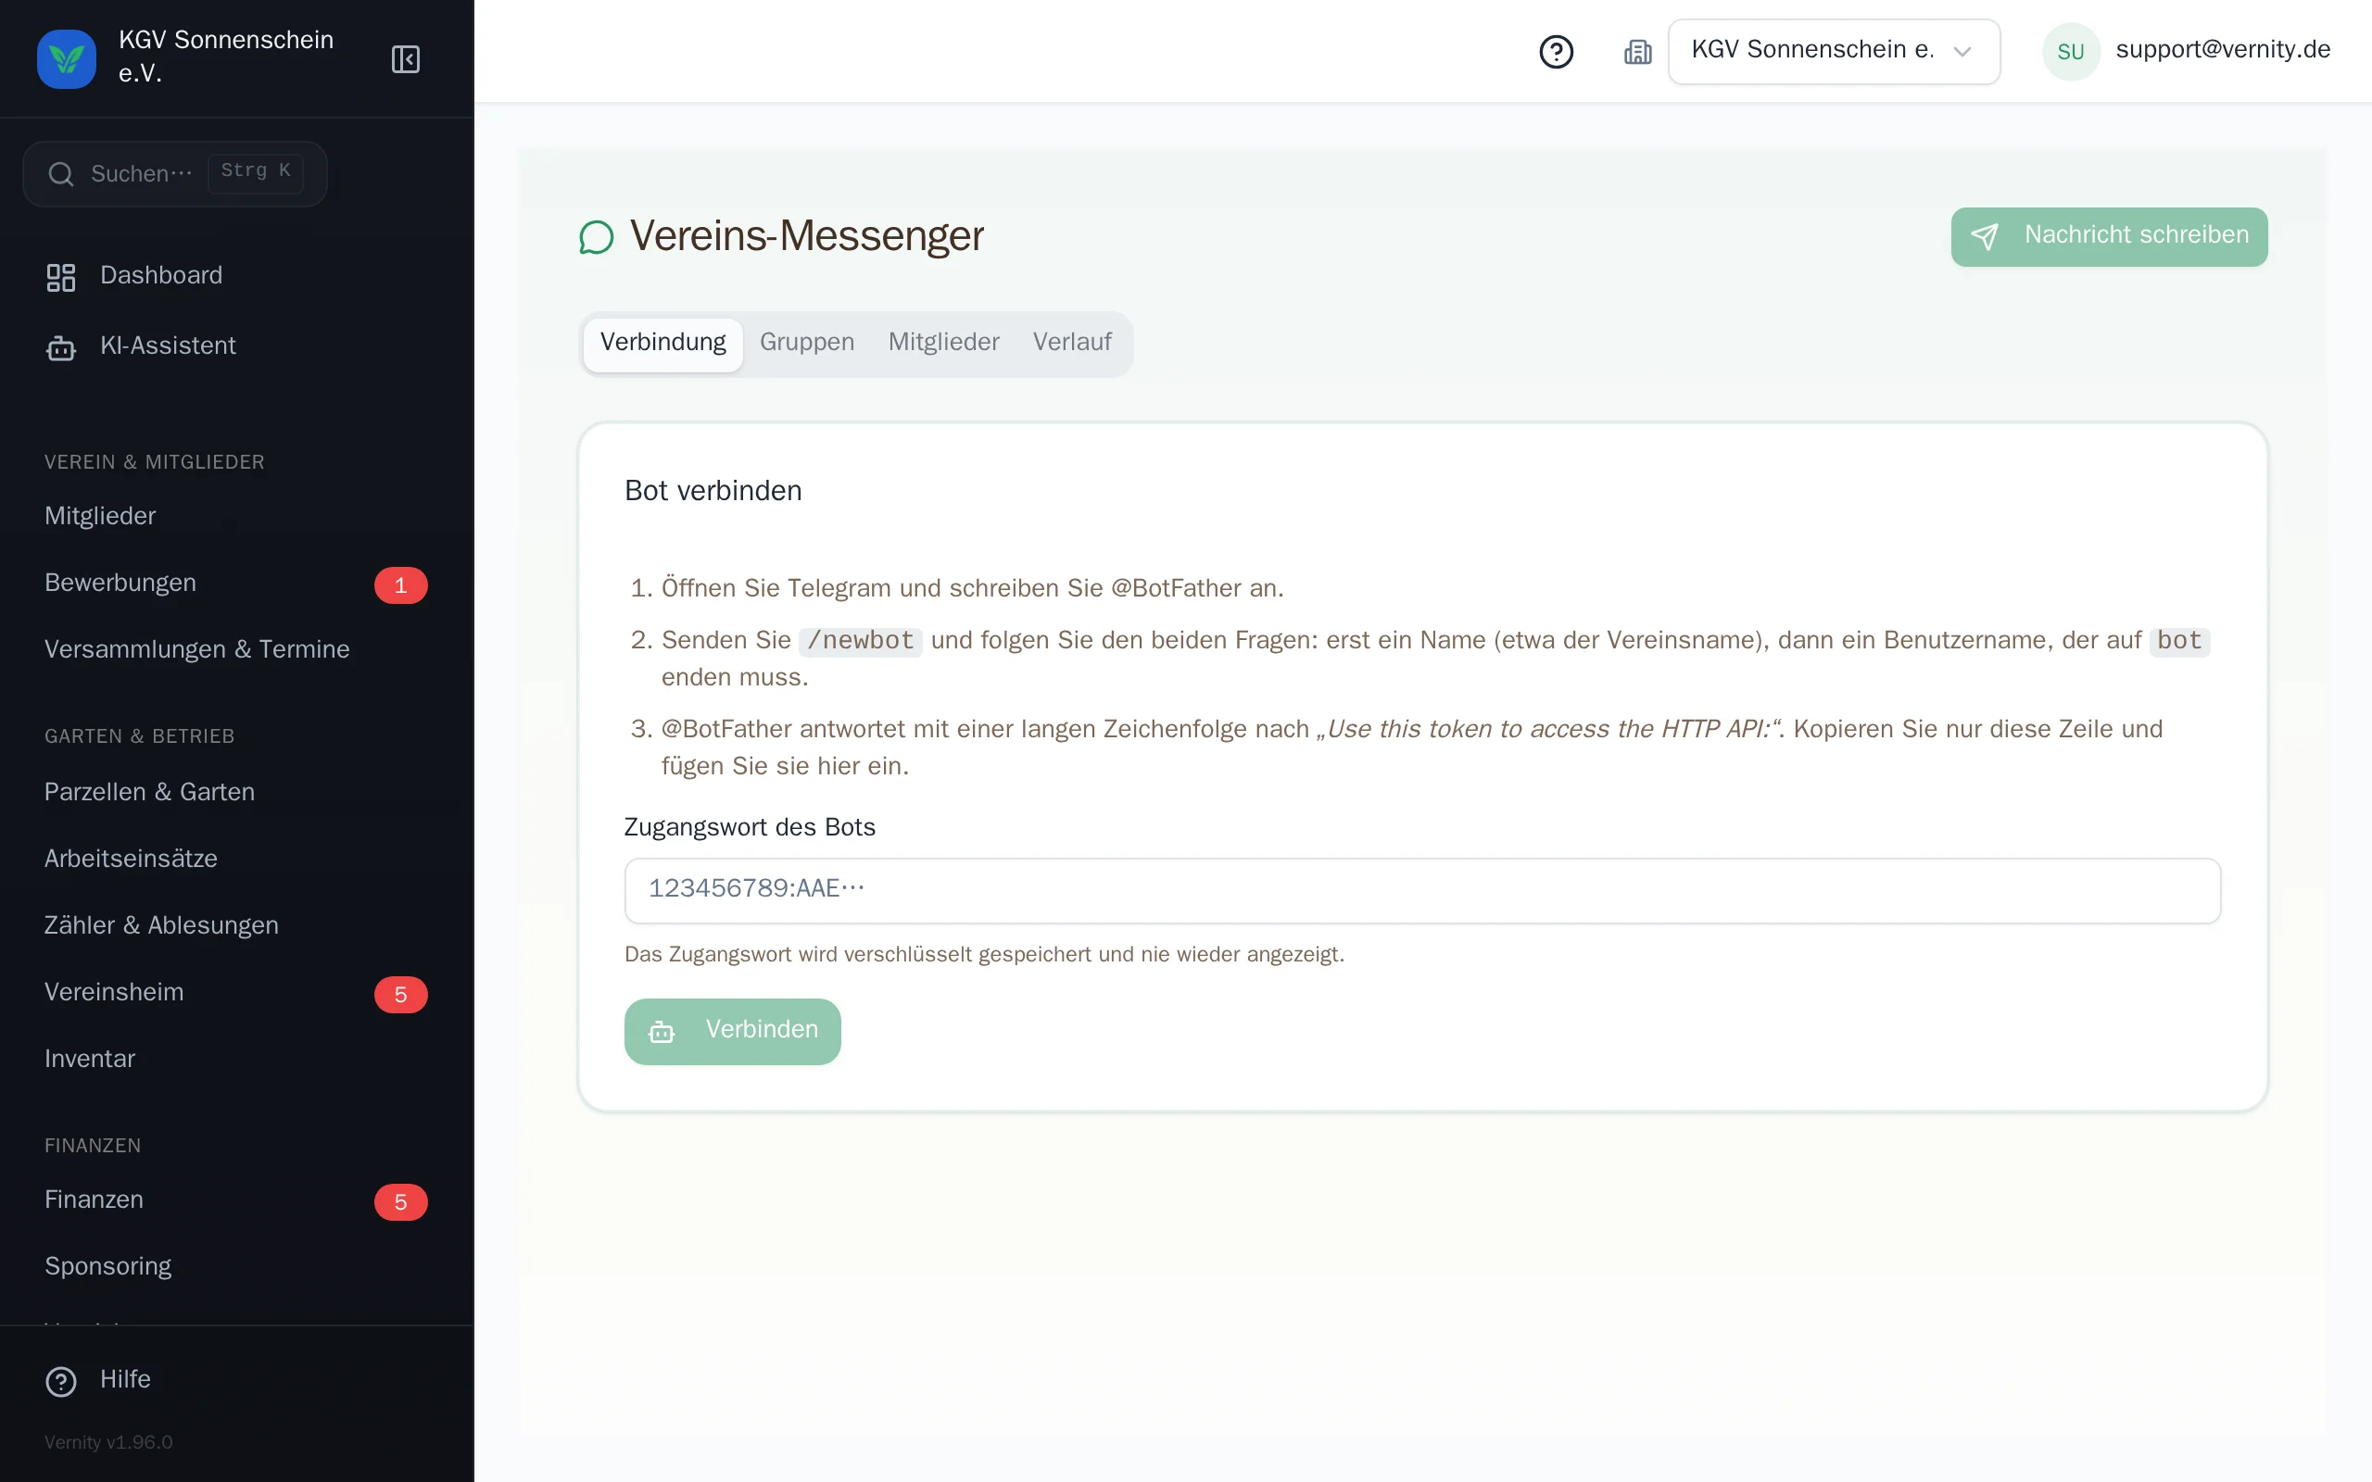
Task: Open Arbeitseinsätze in the sidebar
Action: click(236, 859)
